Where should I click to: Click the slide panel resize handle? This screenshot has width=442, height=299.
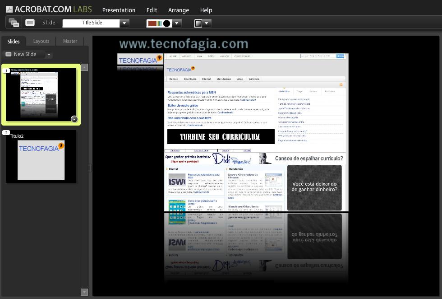point(90,168)
